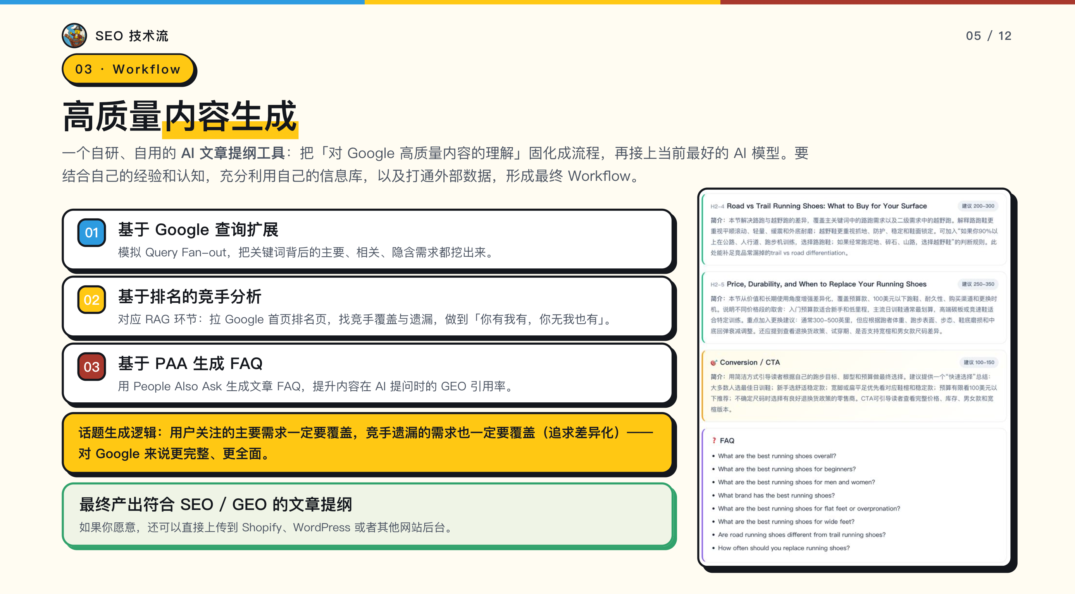
Task: Click the bold phrase 'AI 文章提纲工具'
Action: [233, 153]
